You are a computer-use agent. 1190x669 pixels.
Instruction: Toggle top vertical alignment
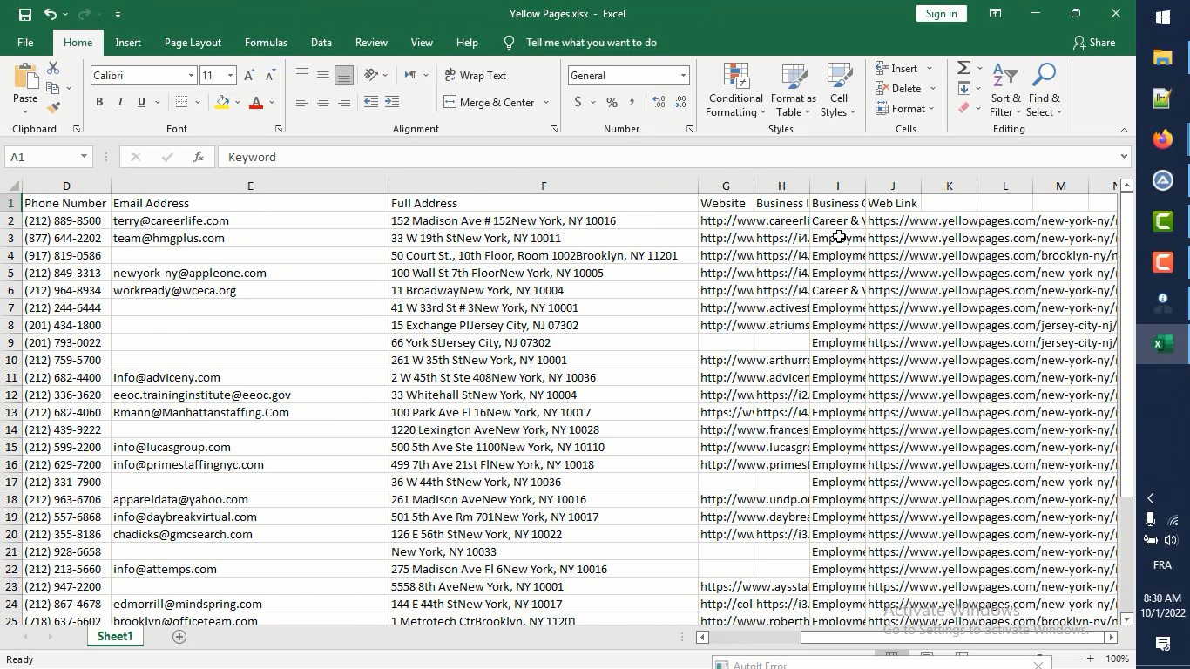(x=302, y=76)
